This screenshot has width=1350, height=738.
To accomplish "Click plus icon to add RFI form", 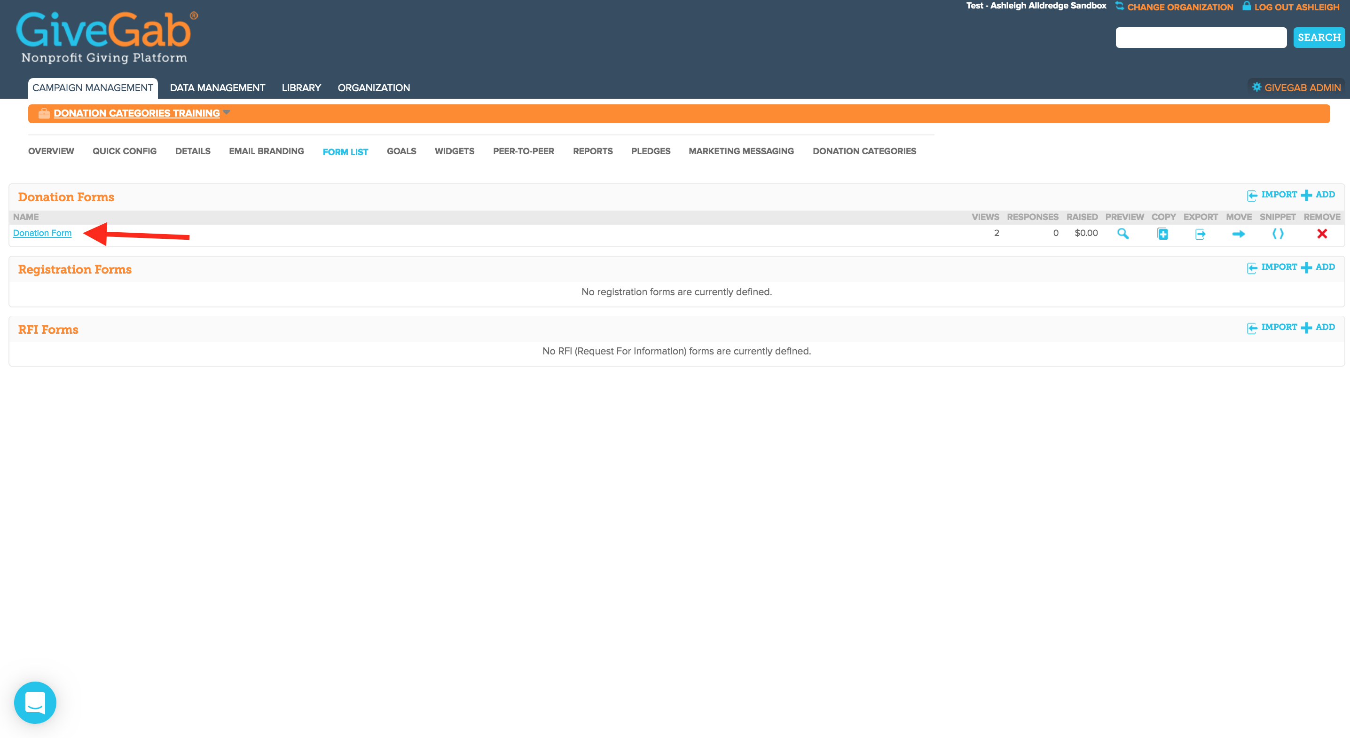I will pos(1306,328).
